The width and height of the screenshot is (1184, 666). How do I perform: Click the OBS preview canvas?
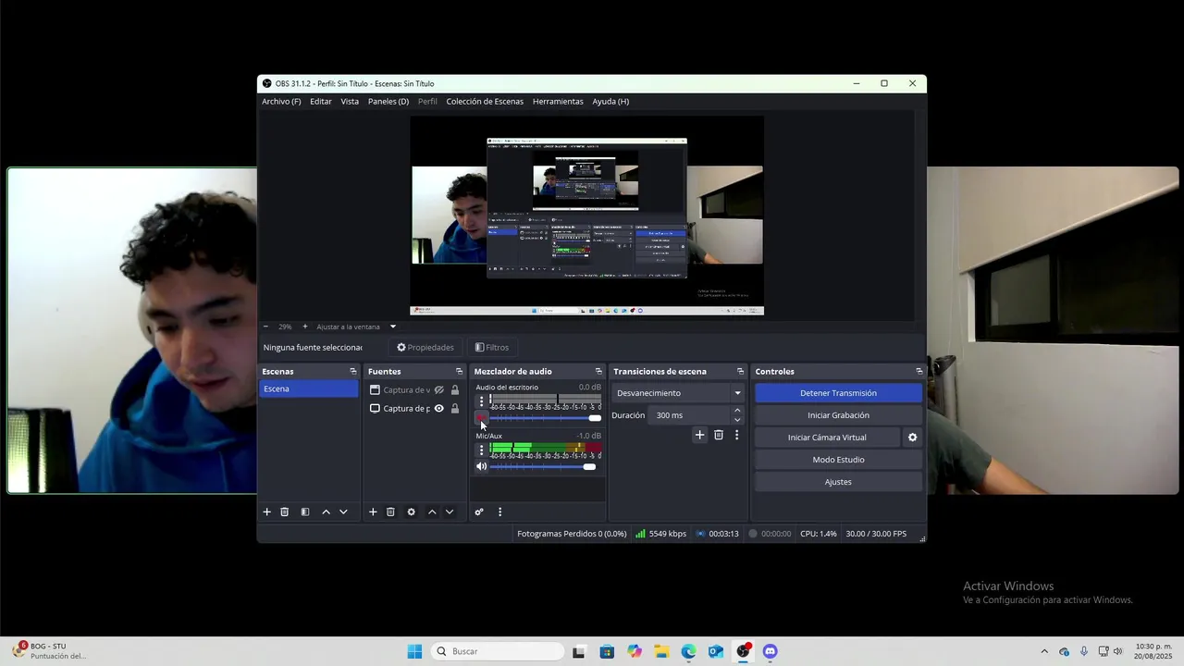click(587, 215)
